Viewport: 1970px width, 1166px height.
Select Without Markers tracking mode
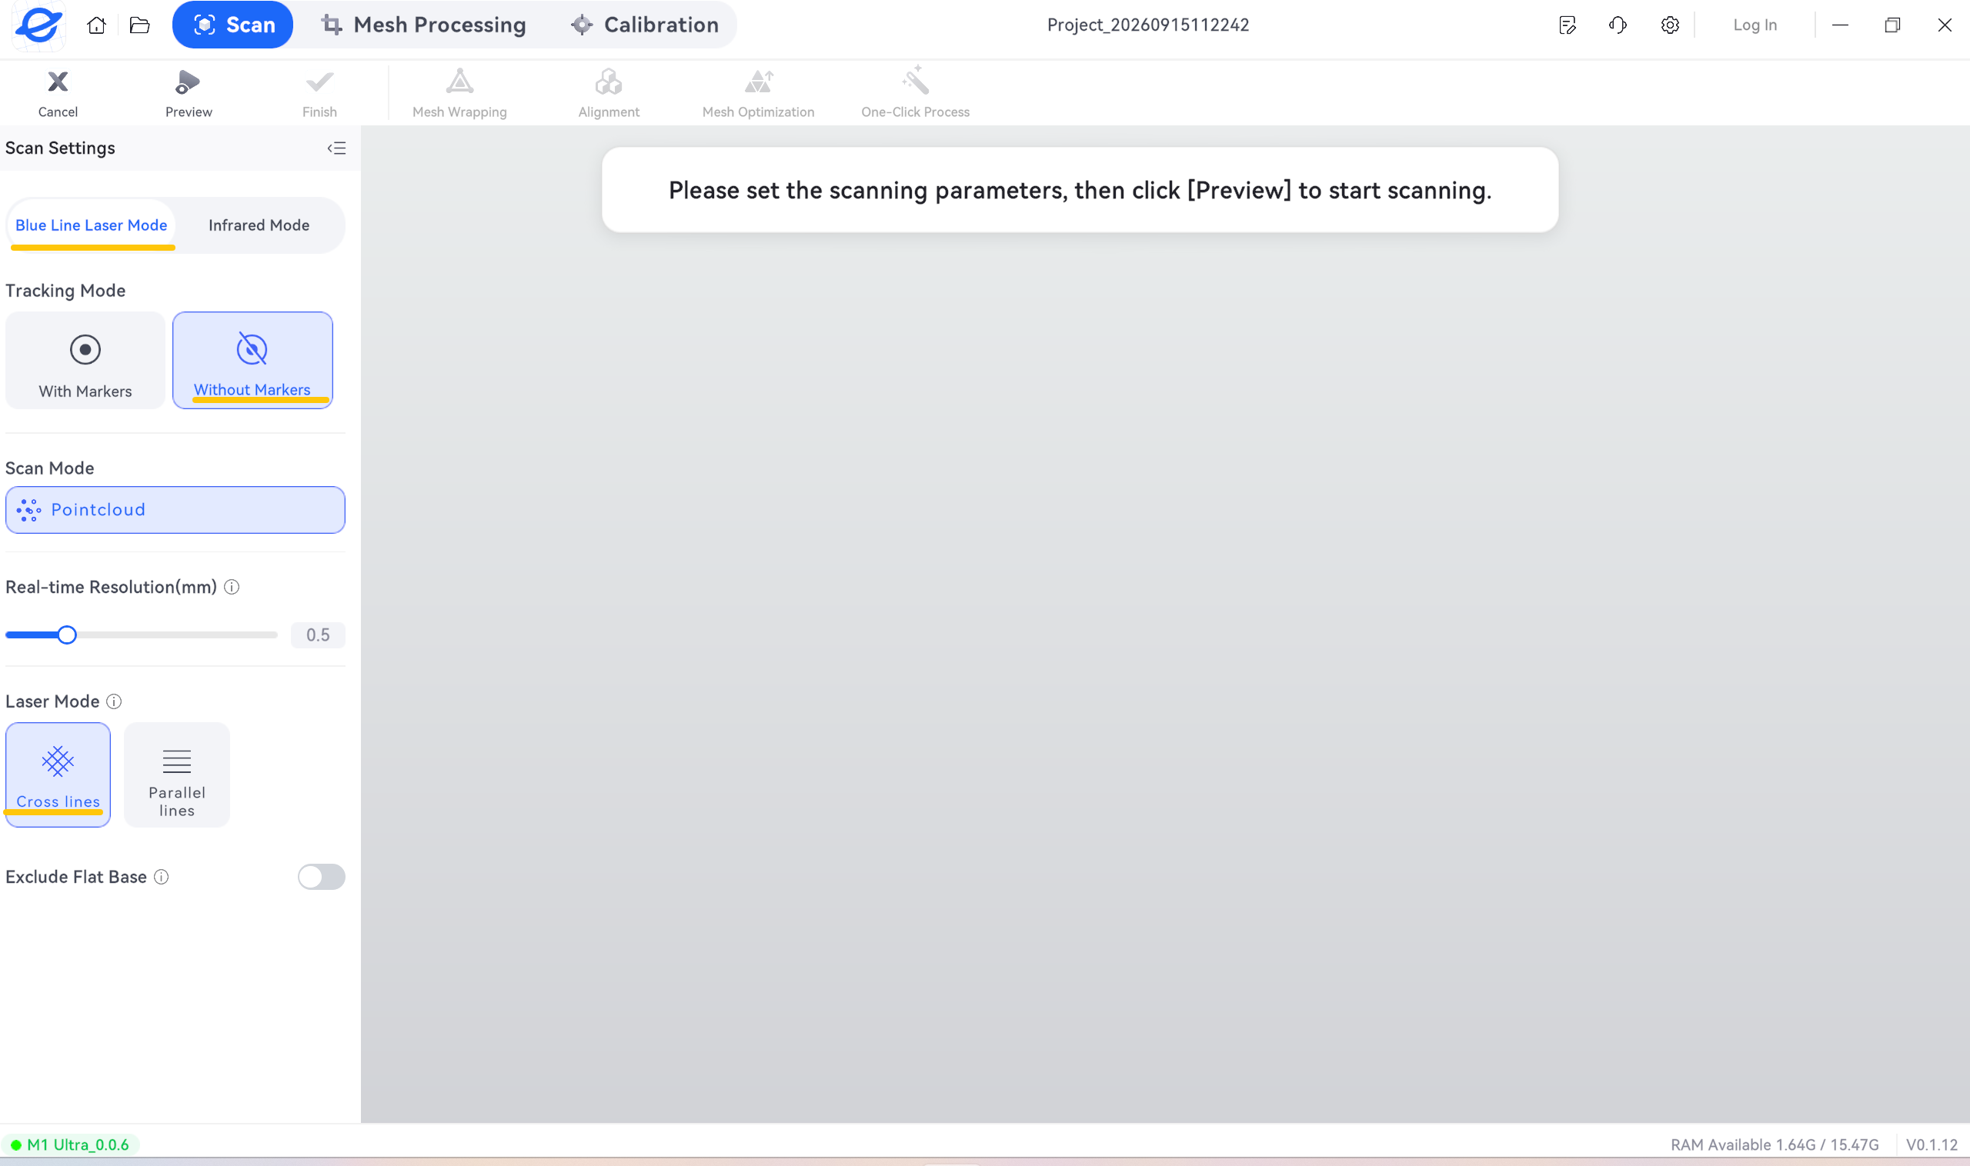point(252,360)
